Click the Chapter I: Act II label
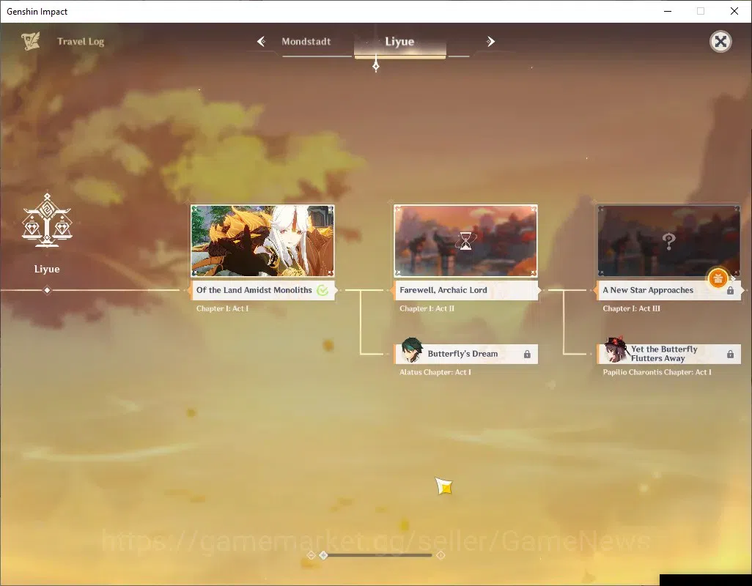The image size is (752, 586). coord(427,308)
